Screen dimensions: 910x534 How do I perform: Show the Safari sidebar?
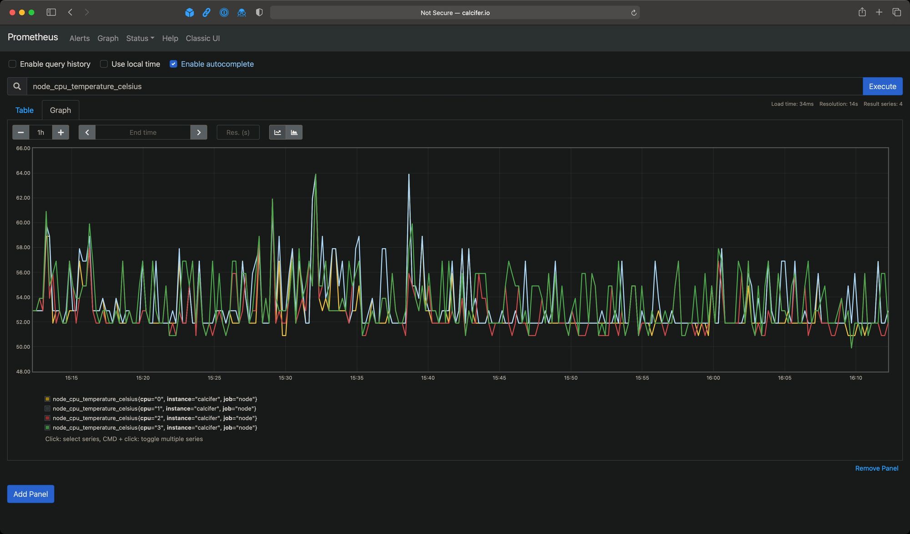click(x=51, y=12)
